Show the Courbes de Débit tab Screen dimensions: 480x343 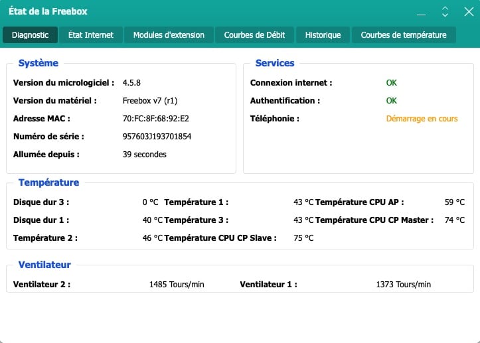[254, 35]
